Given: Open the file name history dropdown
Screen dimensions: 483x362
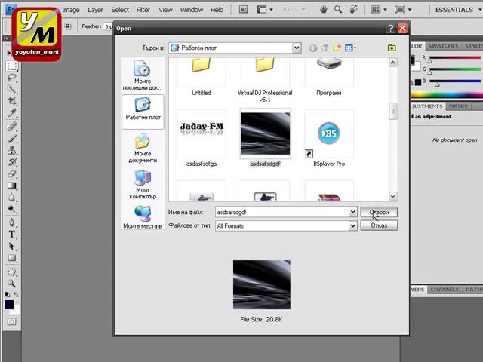Looking at the screenshot, I should coord(352,212).
